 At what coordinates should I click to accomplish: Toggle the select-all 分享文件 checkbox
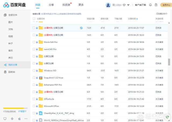[34, 19]
